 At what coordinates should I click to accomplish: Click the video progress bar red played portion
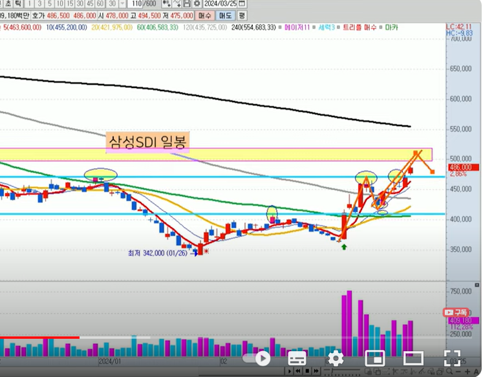point(39,338)
